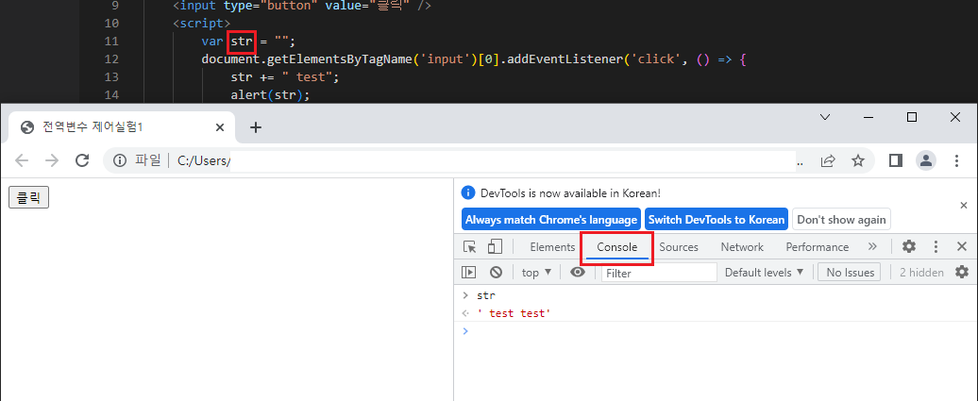978x401 pixels.
Task: Click the forward arrow in Chrome
Action: tap(52, 161)
